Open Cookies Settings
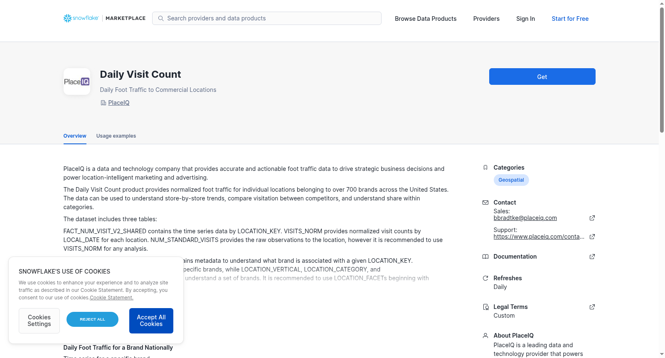 click(x=39, y=321)
